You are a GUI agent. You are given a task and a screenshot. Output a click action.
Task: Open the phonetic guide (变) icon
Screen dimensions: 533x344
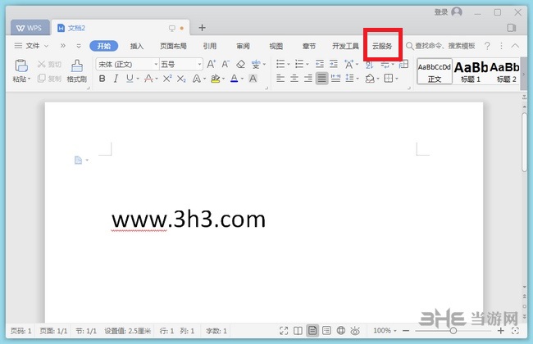pos(256,64)
